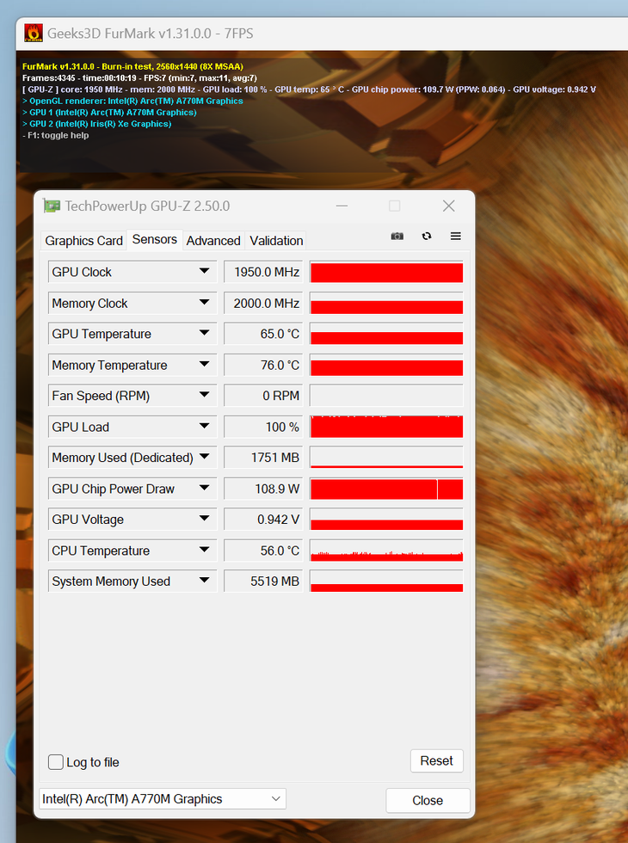628x843 pixels.
Task: Click the 2000.0 MHz memory clock value
Action: (x=263, y=303)
